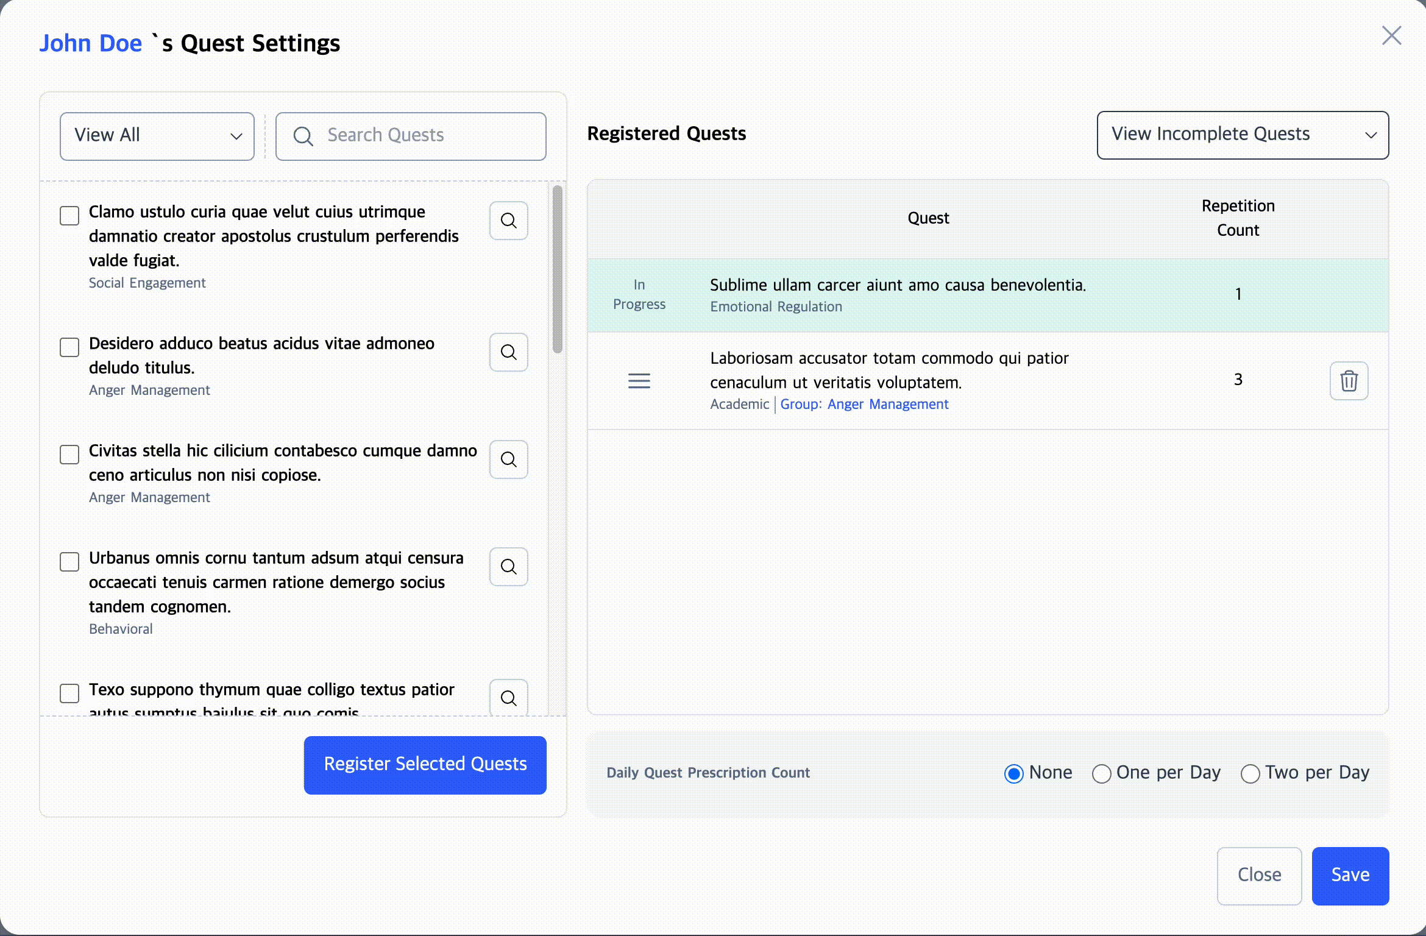Click the 'Group: Anger Management' link
The height and width of the screenshot is (936, 1426).
click(x=864, y=404)
